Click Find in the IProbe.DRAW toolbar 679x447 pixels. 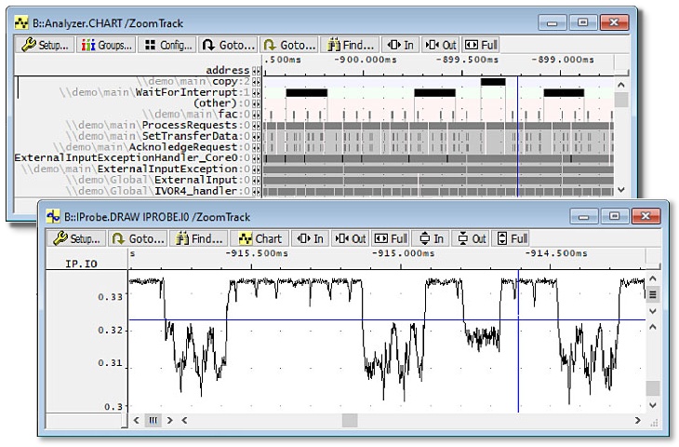[199, 238]
